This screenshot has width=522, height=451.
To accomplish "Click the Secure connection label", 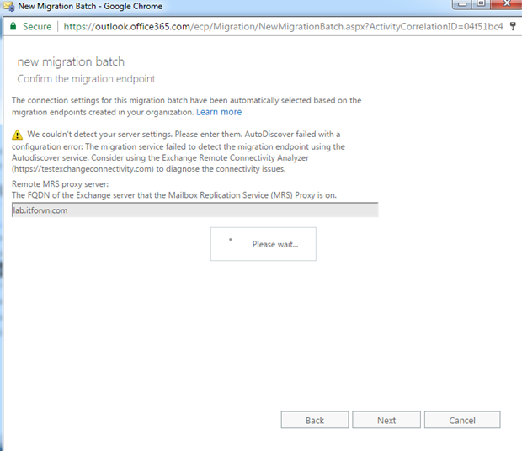I will 36,26.
